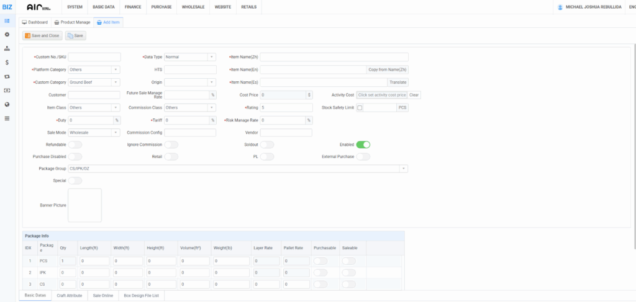Viewport: 636px width, 302px height.
Task: Open the Platform Category dropdown
Action: [94, 69]
